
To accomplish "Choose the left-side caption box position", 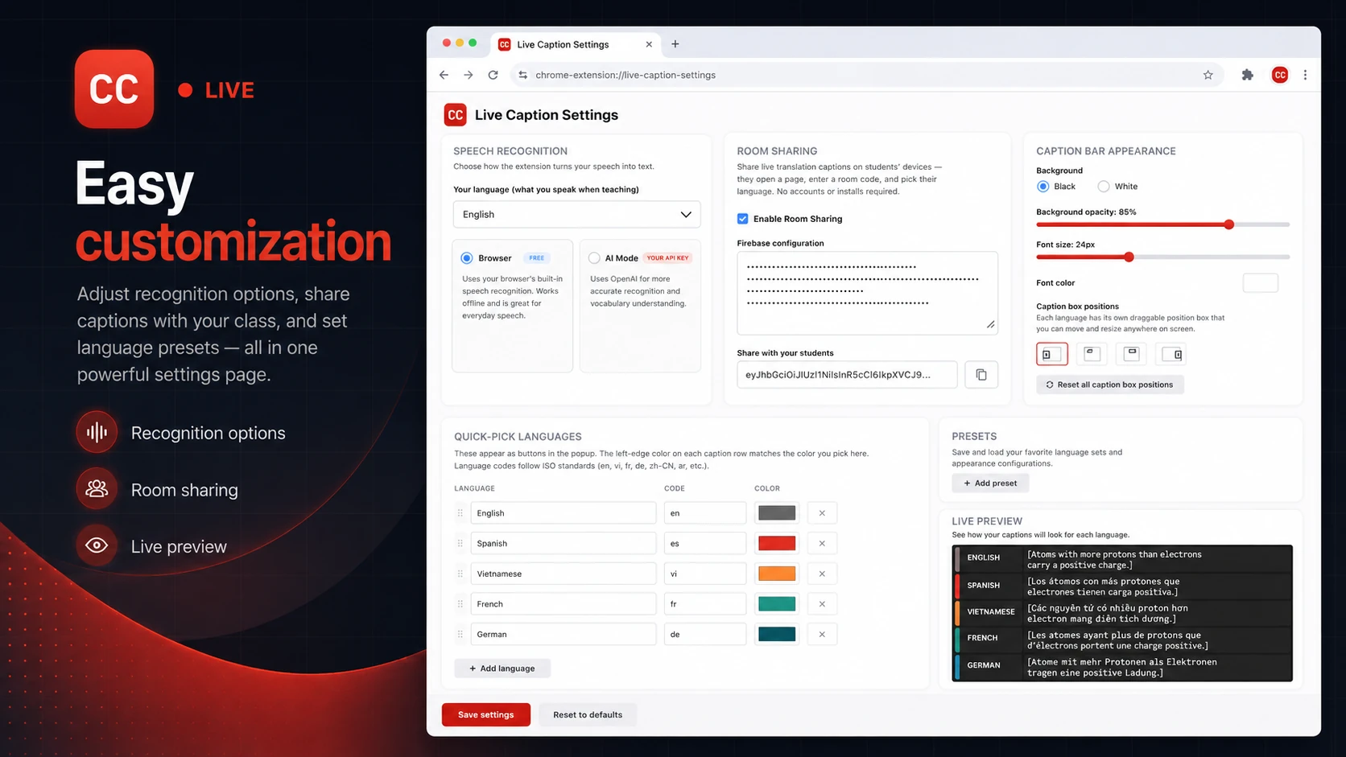I will (x=1051, y=354).
